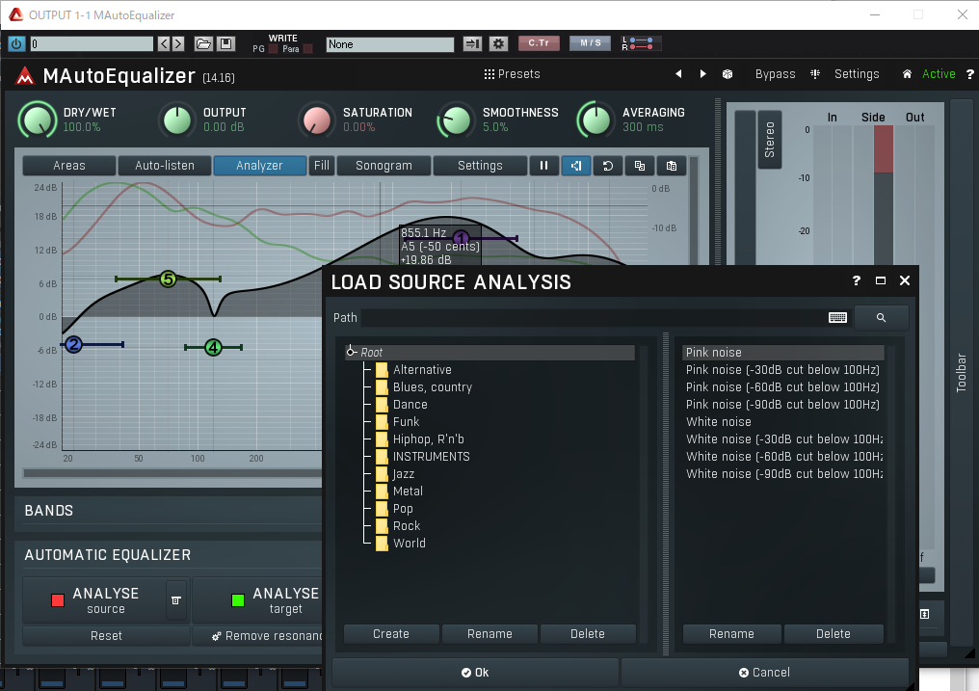Click the reset analyzer circular arrow icon
The height and width of the screenshot is (691, 979).
607,166
